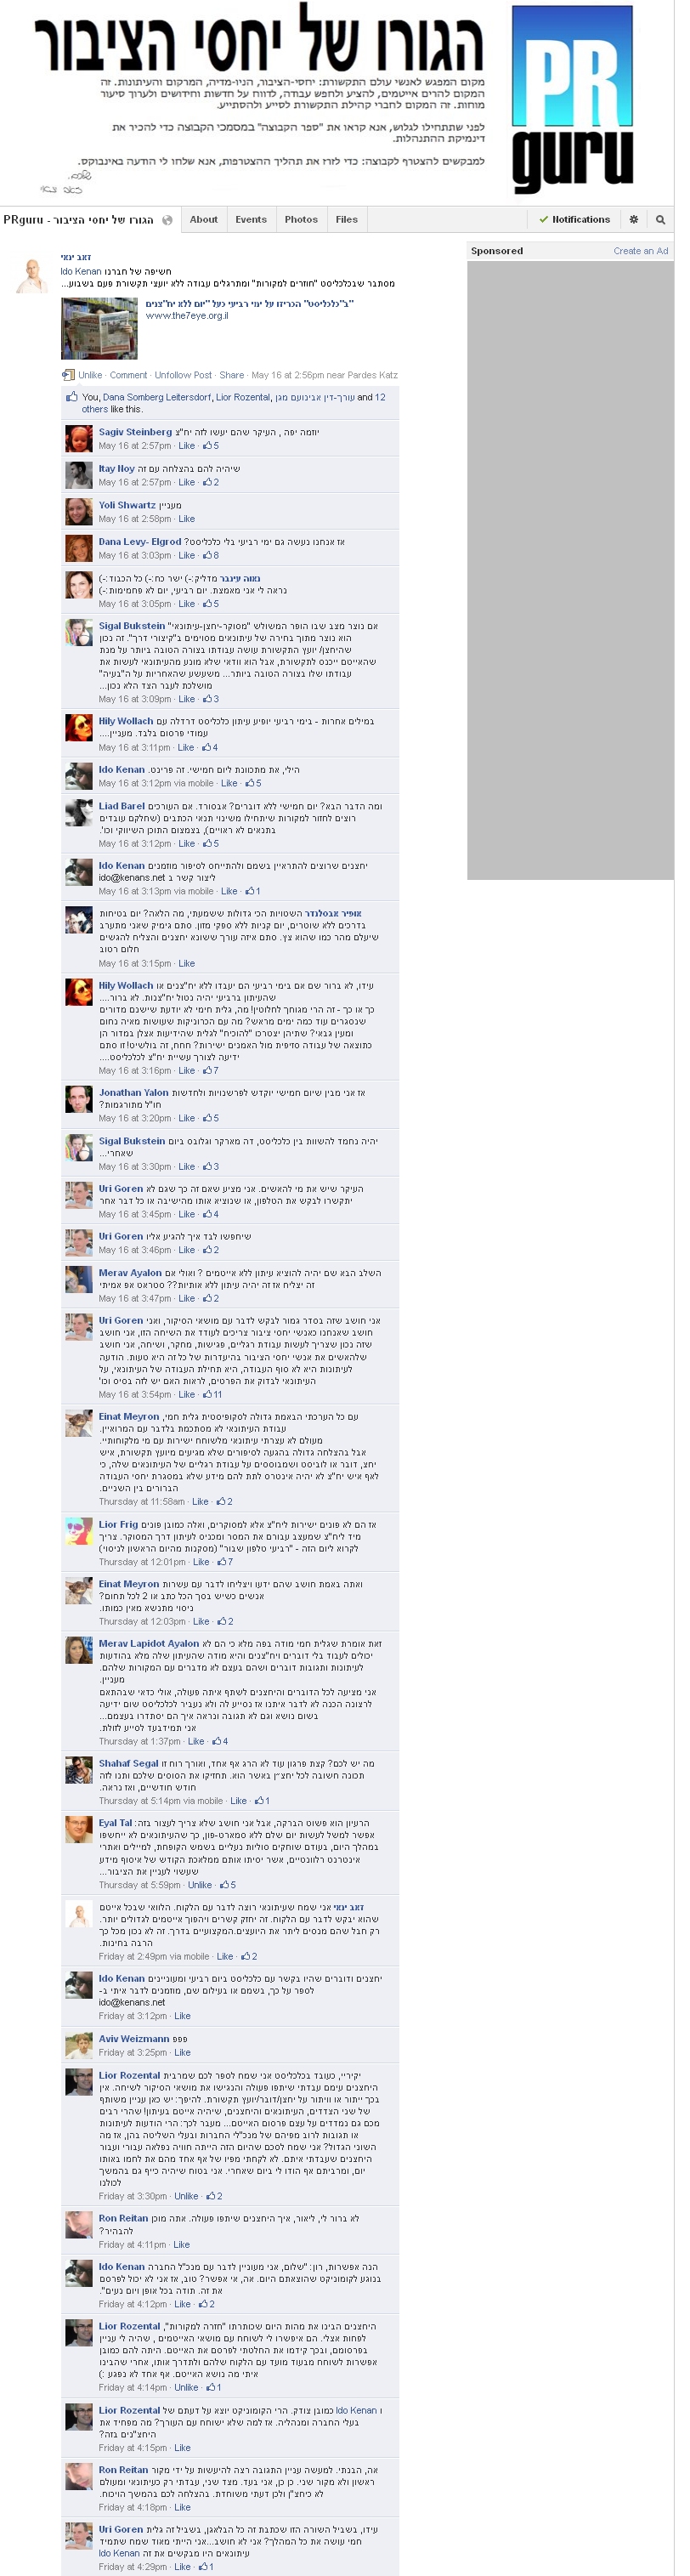Click the globe privacy icon beside group name
This screenshot has height=2576, width=690.
[x=167, y=220]
